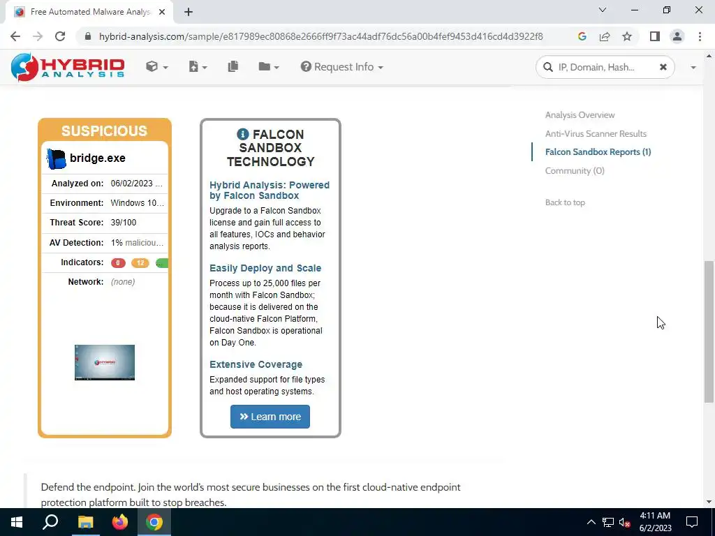Close the Free Automated Malware Analysis tab
This screenshot has height=536, width=715.
tap(162, 12)
